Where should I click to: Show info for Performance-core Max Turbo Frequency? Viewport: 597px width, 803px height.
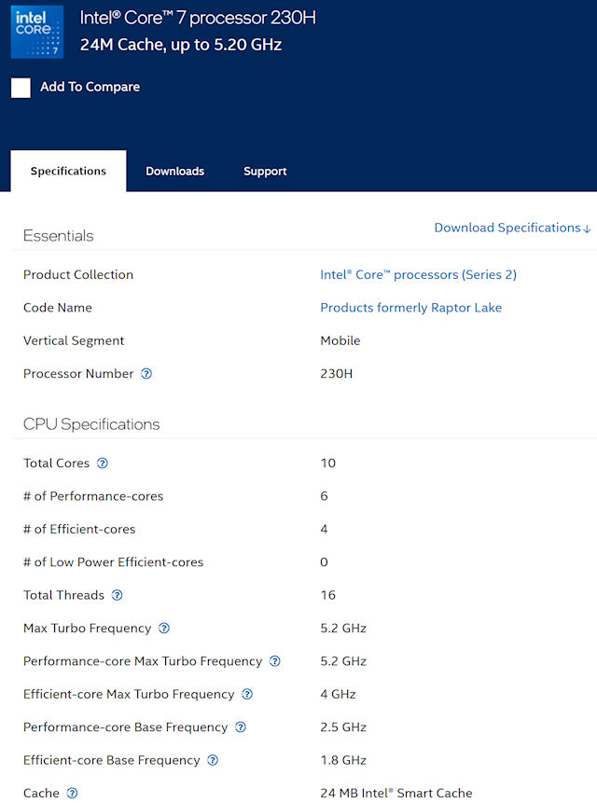(275, 661)
